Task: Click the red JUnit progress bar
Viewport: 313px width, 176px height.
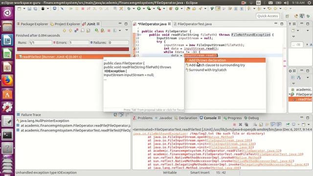Action: (x=73, y=49)
